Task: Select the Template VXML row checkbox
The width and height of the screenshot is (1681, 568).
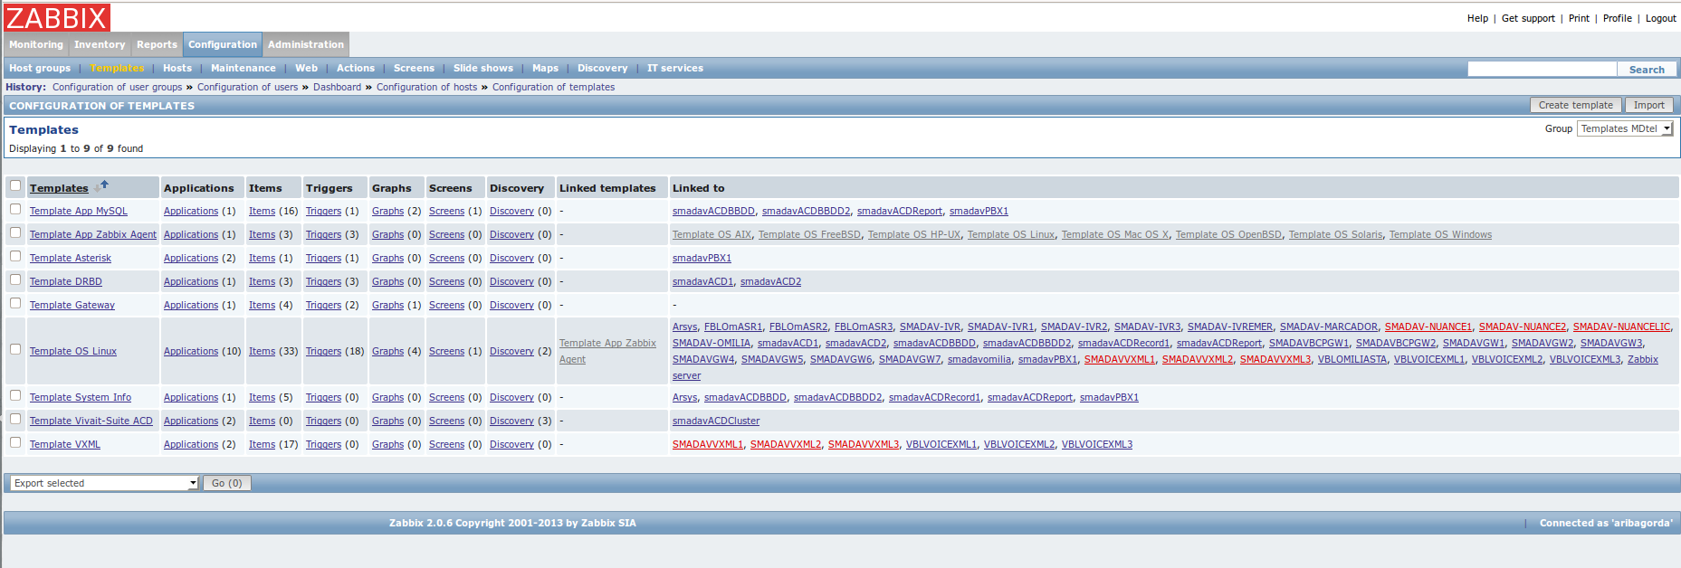Action: [15, 442]
